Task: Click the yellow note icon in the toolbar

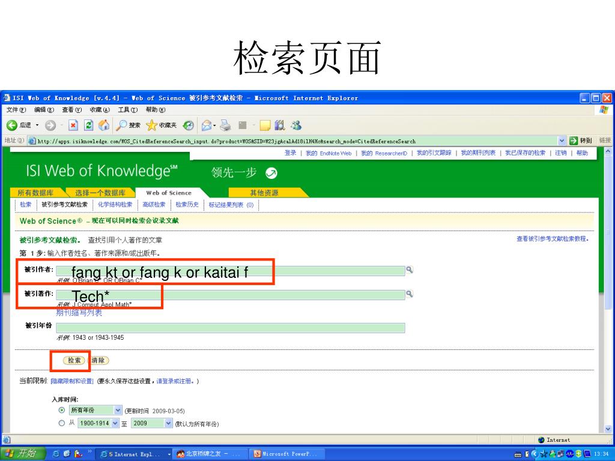Action: pos(265,125)
